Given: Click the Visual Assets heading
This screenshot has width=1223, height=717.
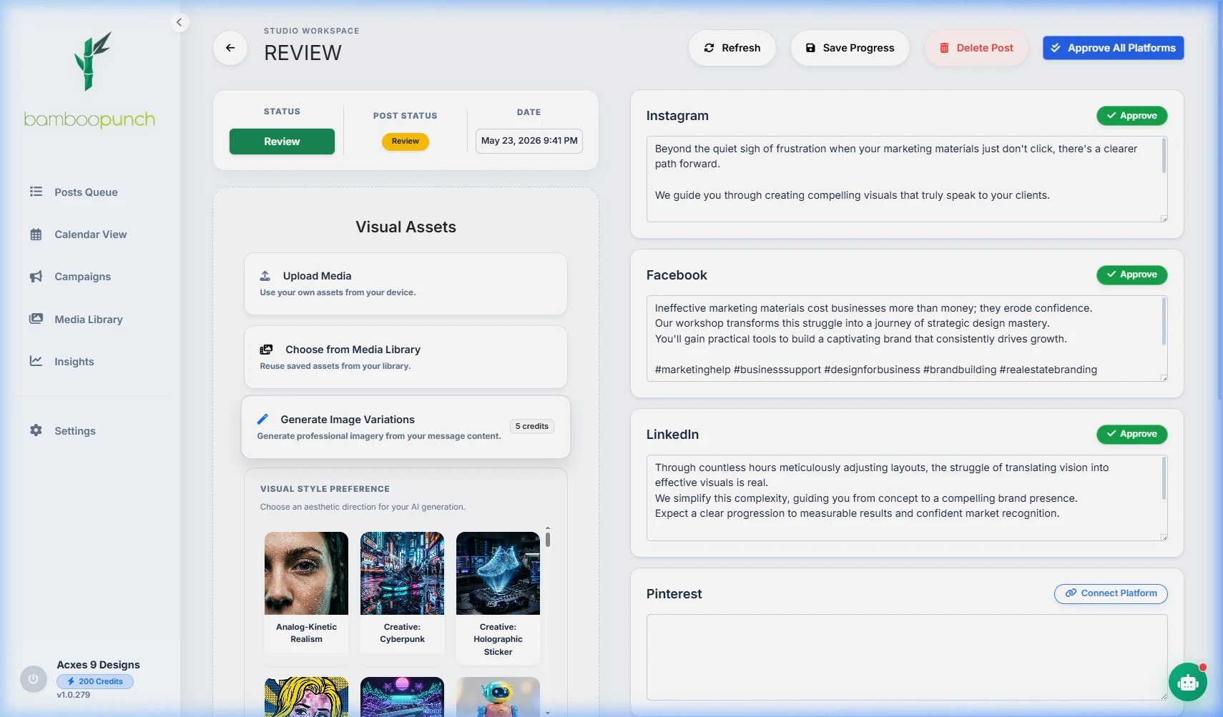Looking at the screenshot, I should [x=406, y=227].
